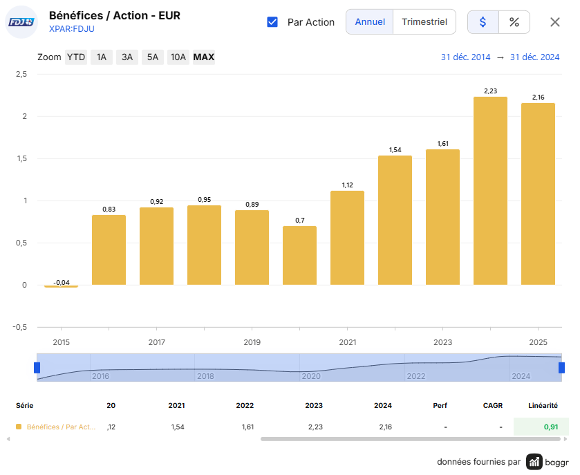Screen dimensions: 580x475
Task: Click the 1,12 bar
Action: click(347, 238)
